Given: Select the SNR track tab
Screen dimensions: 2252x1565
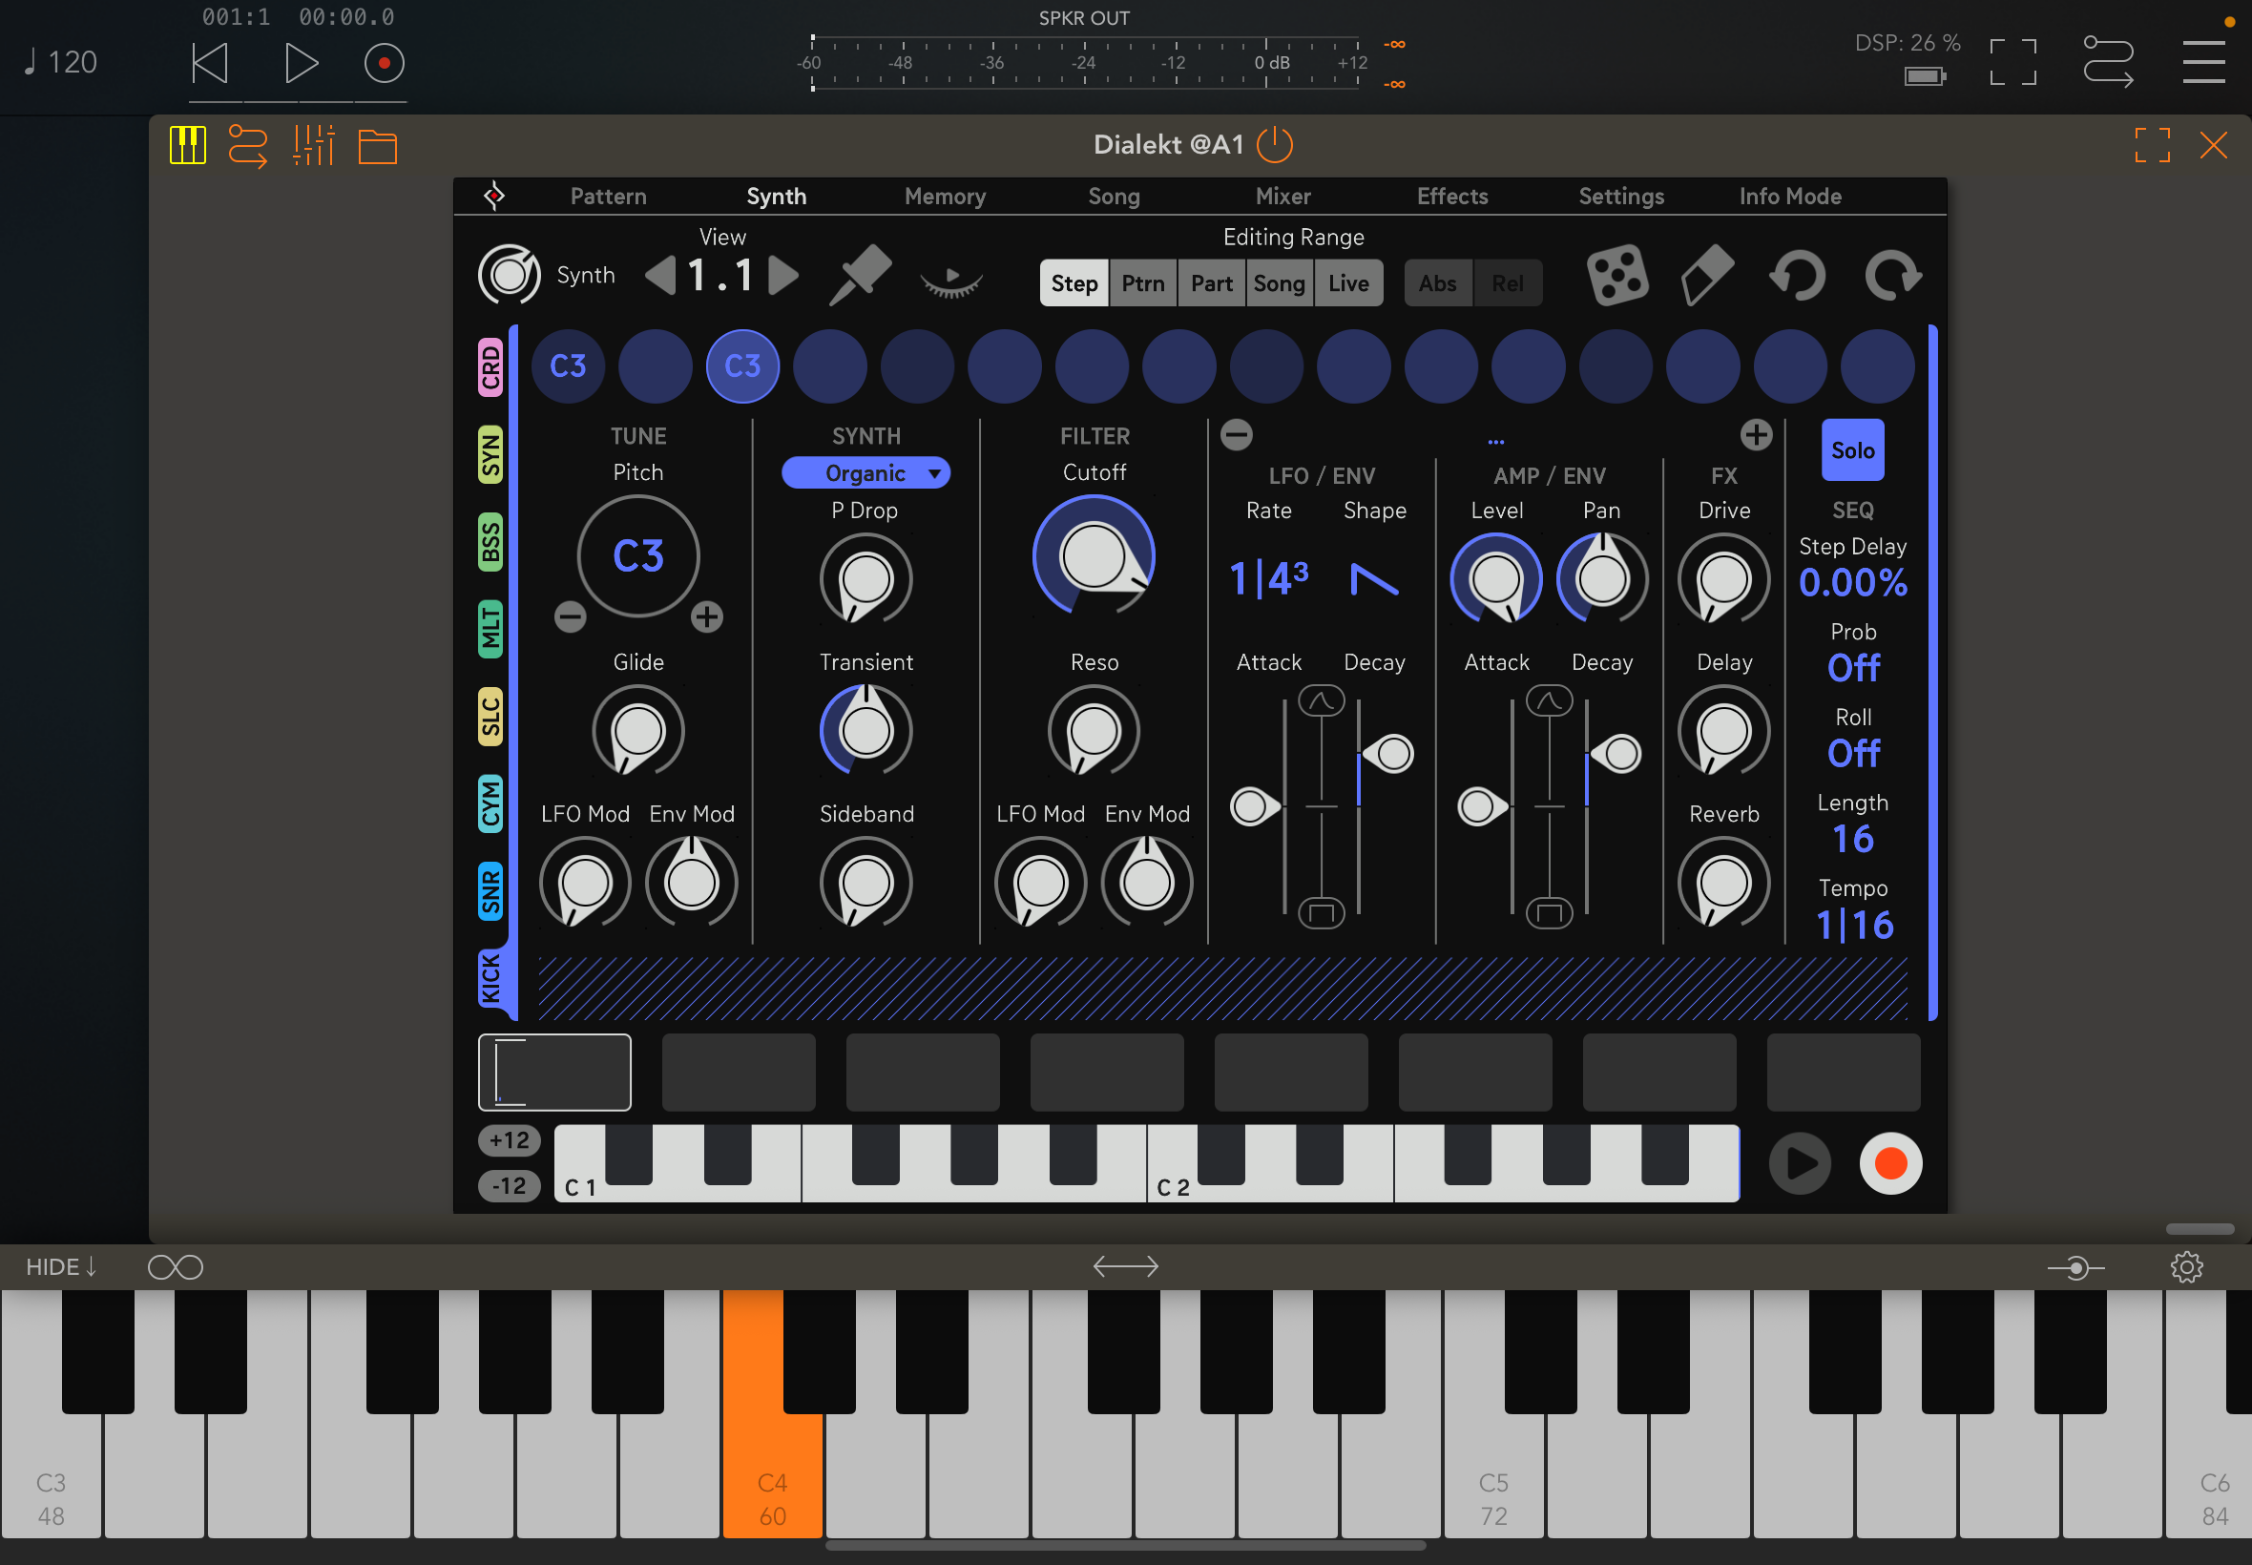Looking at the screenshot, I should tap(490, 891).
